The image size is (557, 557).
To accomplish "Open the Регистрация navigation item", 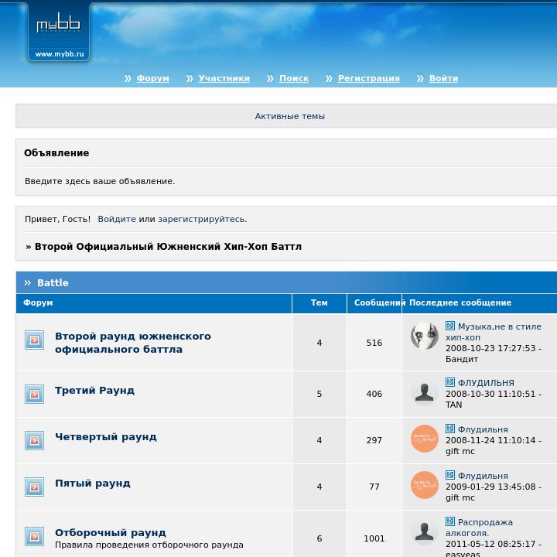I will [369, 78].
